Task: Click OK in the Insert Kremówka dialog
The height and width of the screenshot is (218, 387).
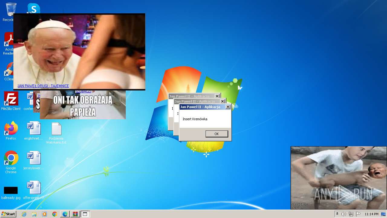Action: (x=216, y=134)
